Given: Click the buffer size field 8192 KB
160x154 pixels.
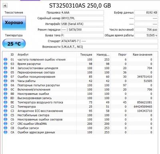Looking at the screenshot, I should [x=146, y=13].
